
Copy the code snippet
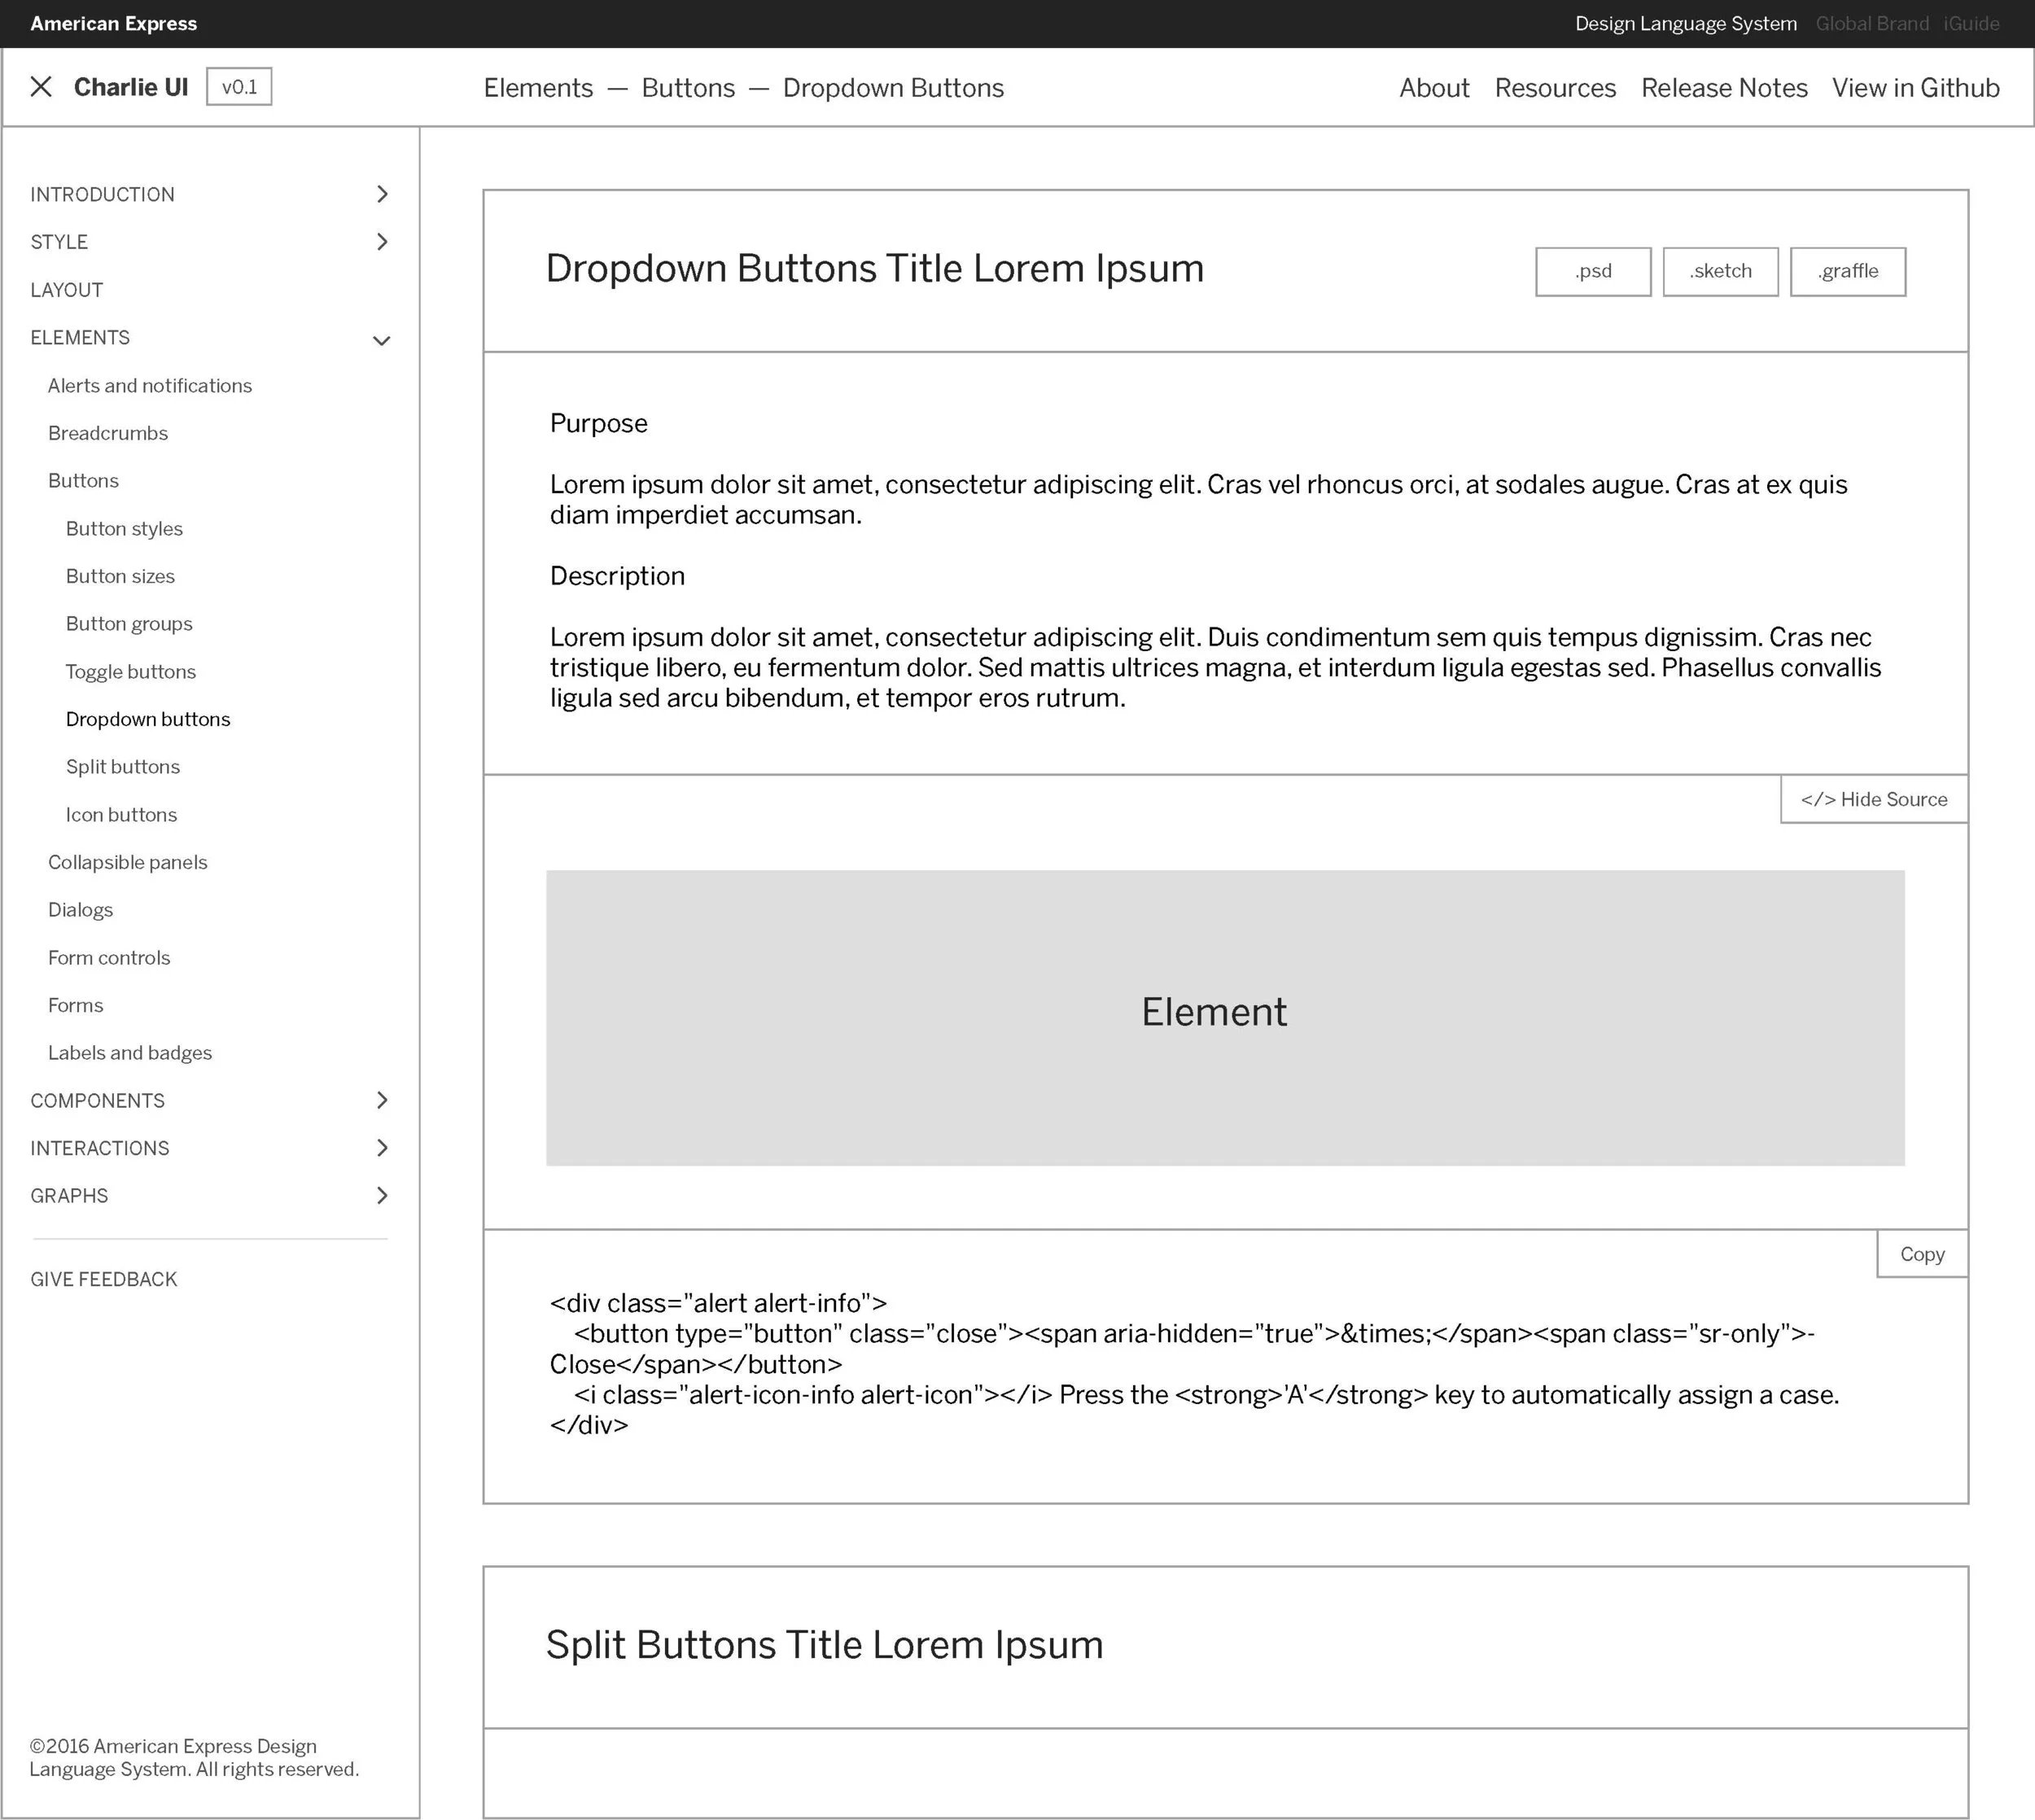1922,1254
